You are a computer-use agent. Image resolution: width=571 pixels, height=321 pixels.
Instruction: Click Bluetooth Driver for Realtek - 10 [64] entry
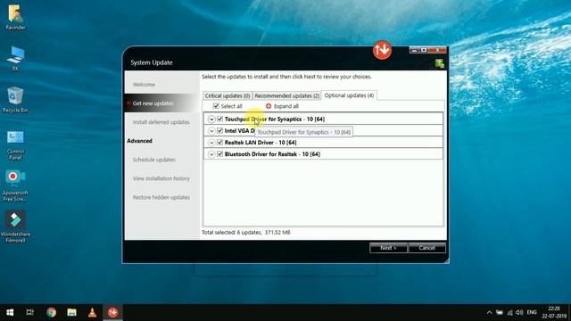pos(272,154)
